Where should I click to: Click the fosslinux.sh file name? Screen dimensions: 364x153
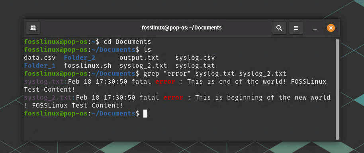tap(88, 66)
